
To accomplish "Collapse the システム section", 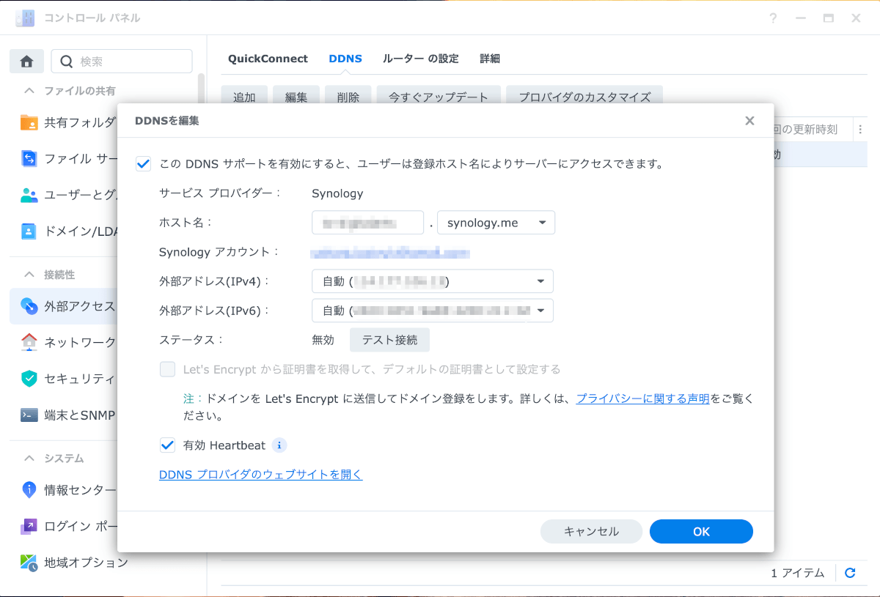I will coord(29,459).
